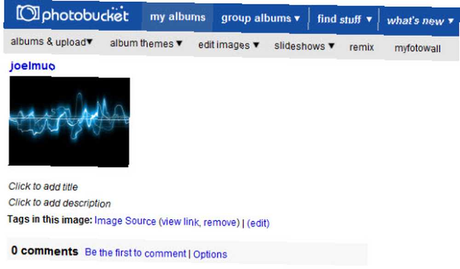
Task: Open the my albums tab
Action: pyautogui.click(x=178, y=17)
